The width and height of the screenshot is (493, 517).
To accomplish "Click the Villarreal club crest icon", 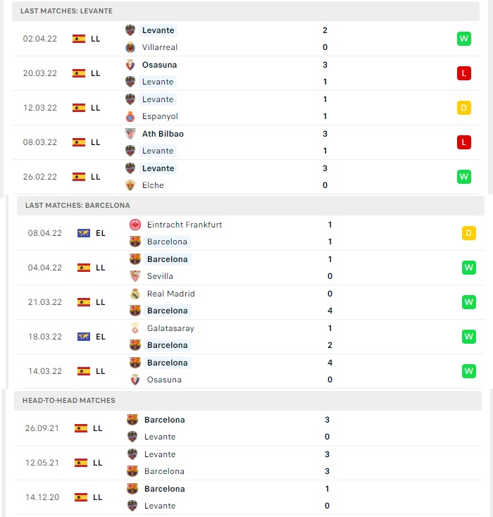I will (x=130, y=47).
